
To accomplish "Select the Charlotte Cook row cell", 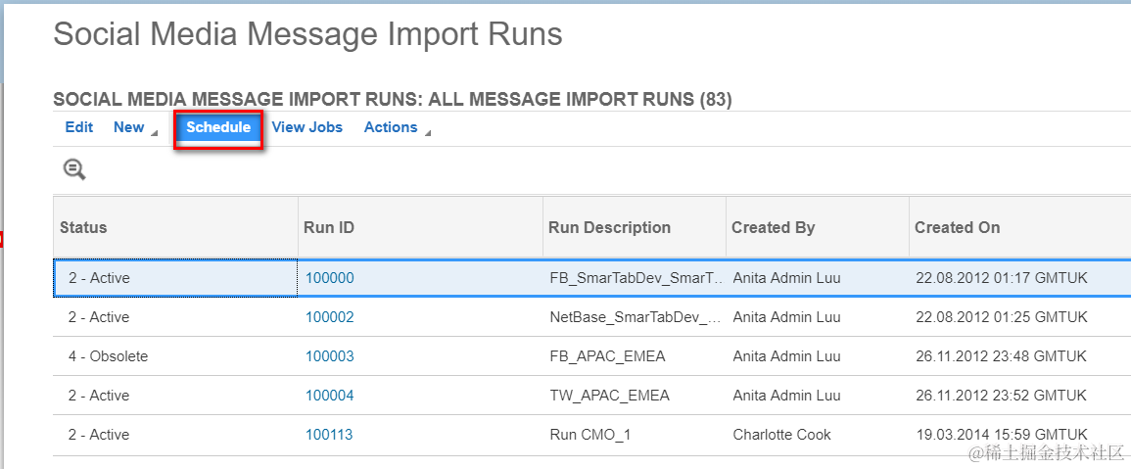I will pyautogui.click(x=781, y=435).
